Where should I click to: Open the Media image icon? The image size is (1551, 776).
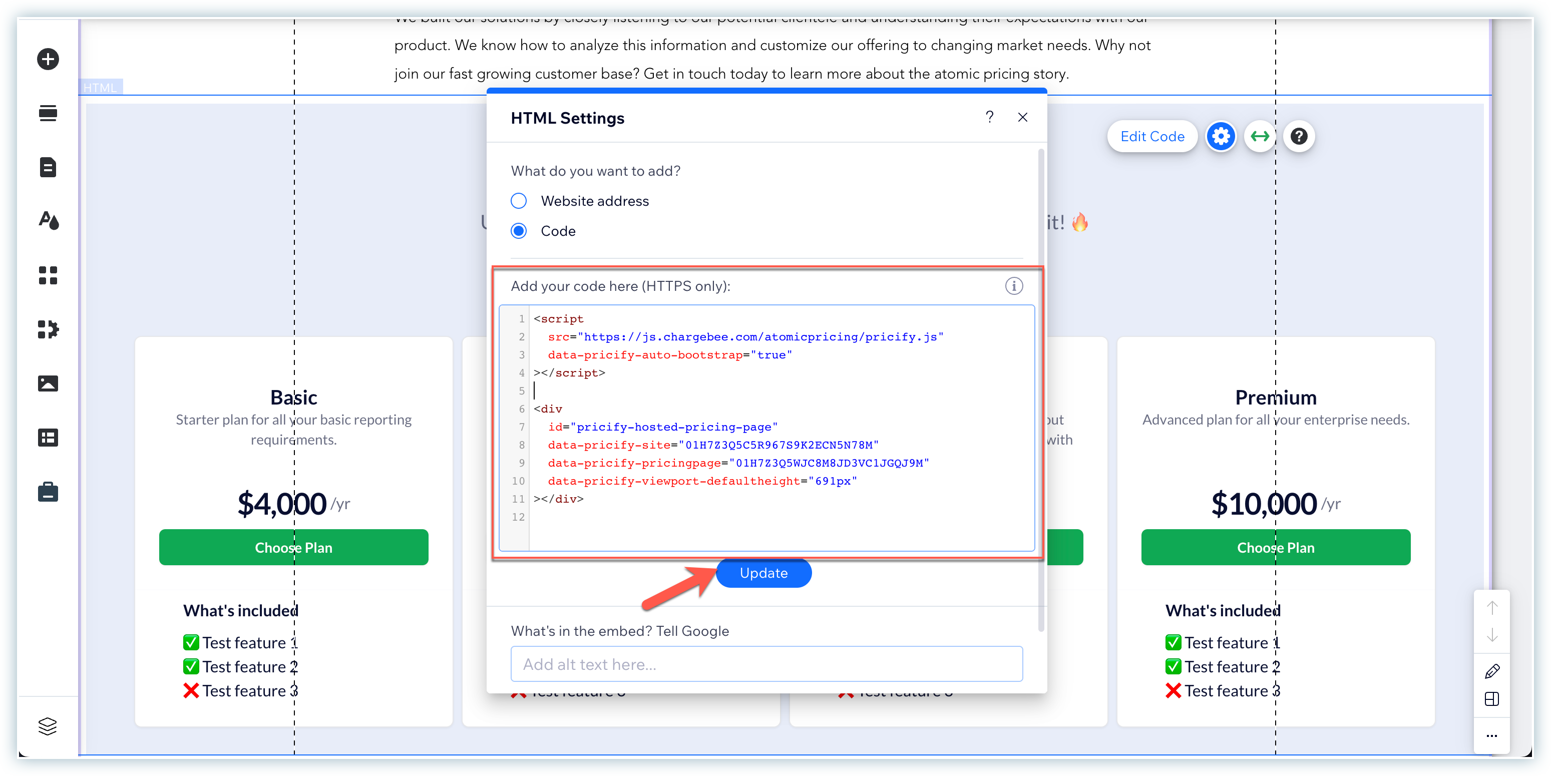tap(48, 383)
